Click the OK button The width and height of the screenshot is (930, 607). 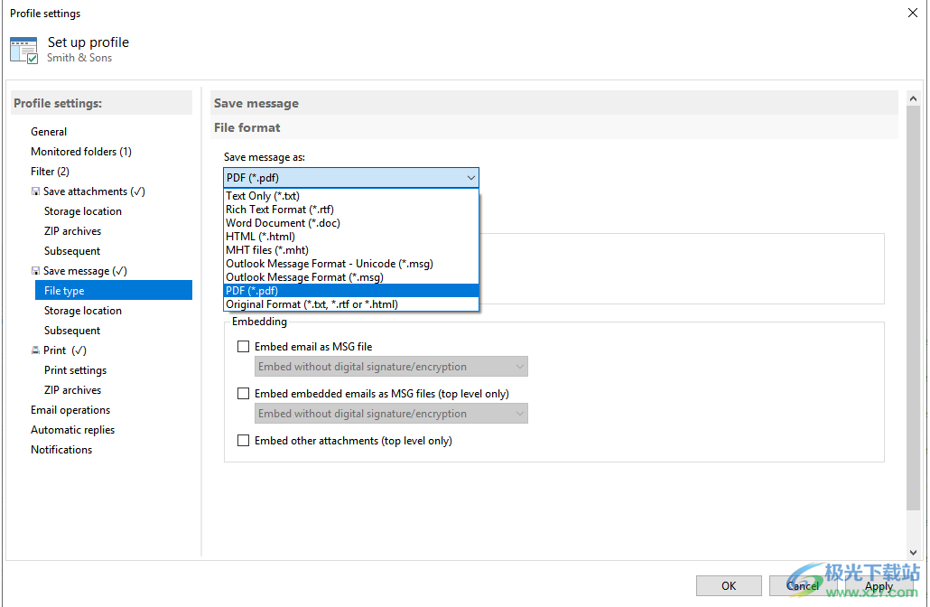pyautogui.click(x=729, y=585)
